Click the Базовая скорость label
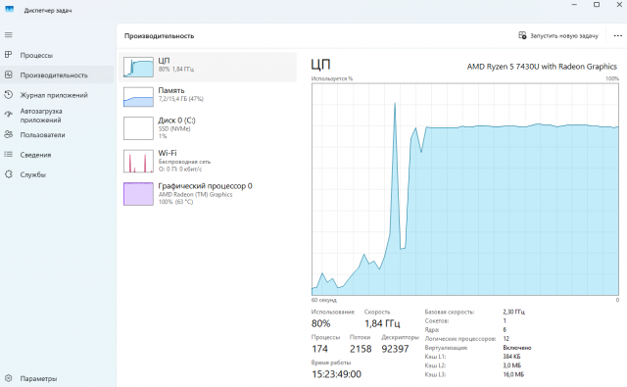Screen dimensions: 627x387 (450, 312)
